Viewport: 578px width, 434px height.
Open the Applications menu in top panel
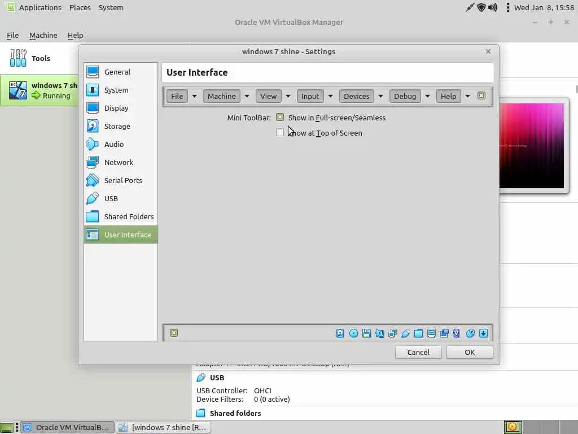click(x=40, y=7)
